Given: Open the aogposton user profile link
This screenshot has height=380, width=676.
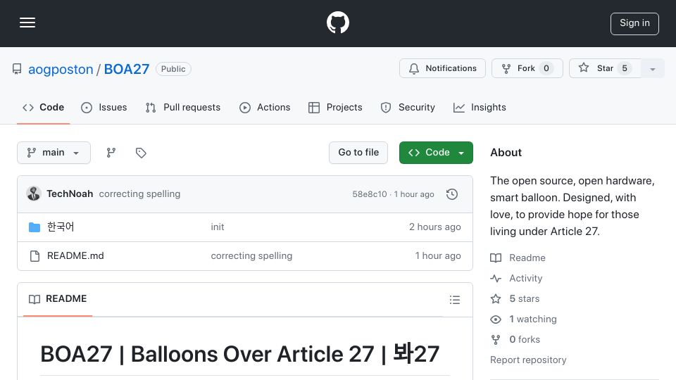Looking at the screenshot, I should 61,69.
